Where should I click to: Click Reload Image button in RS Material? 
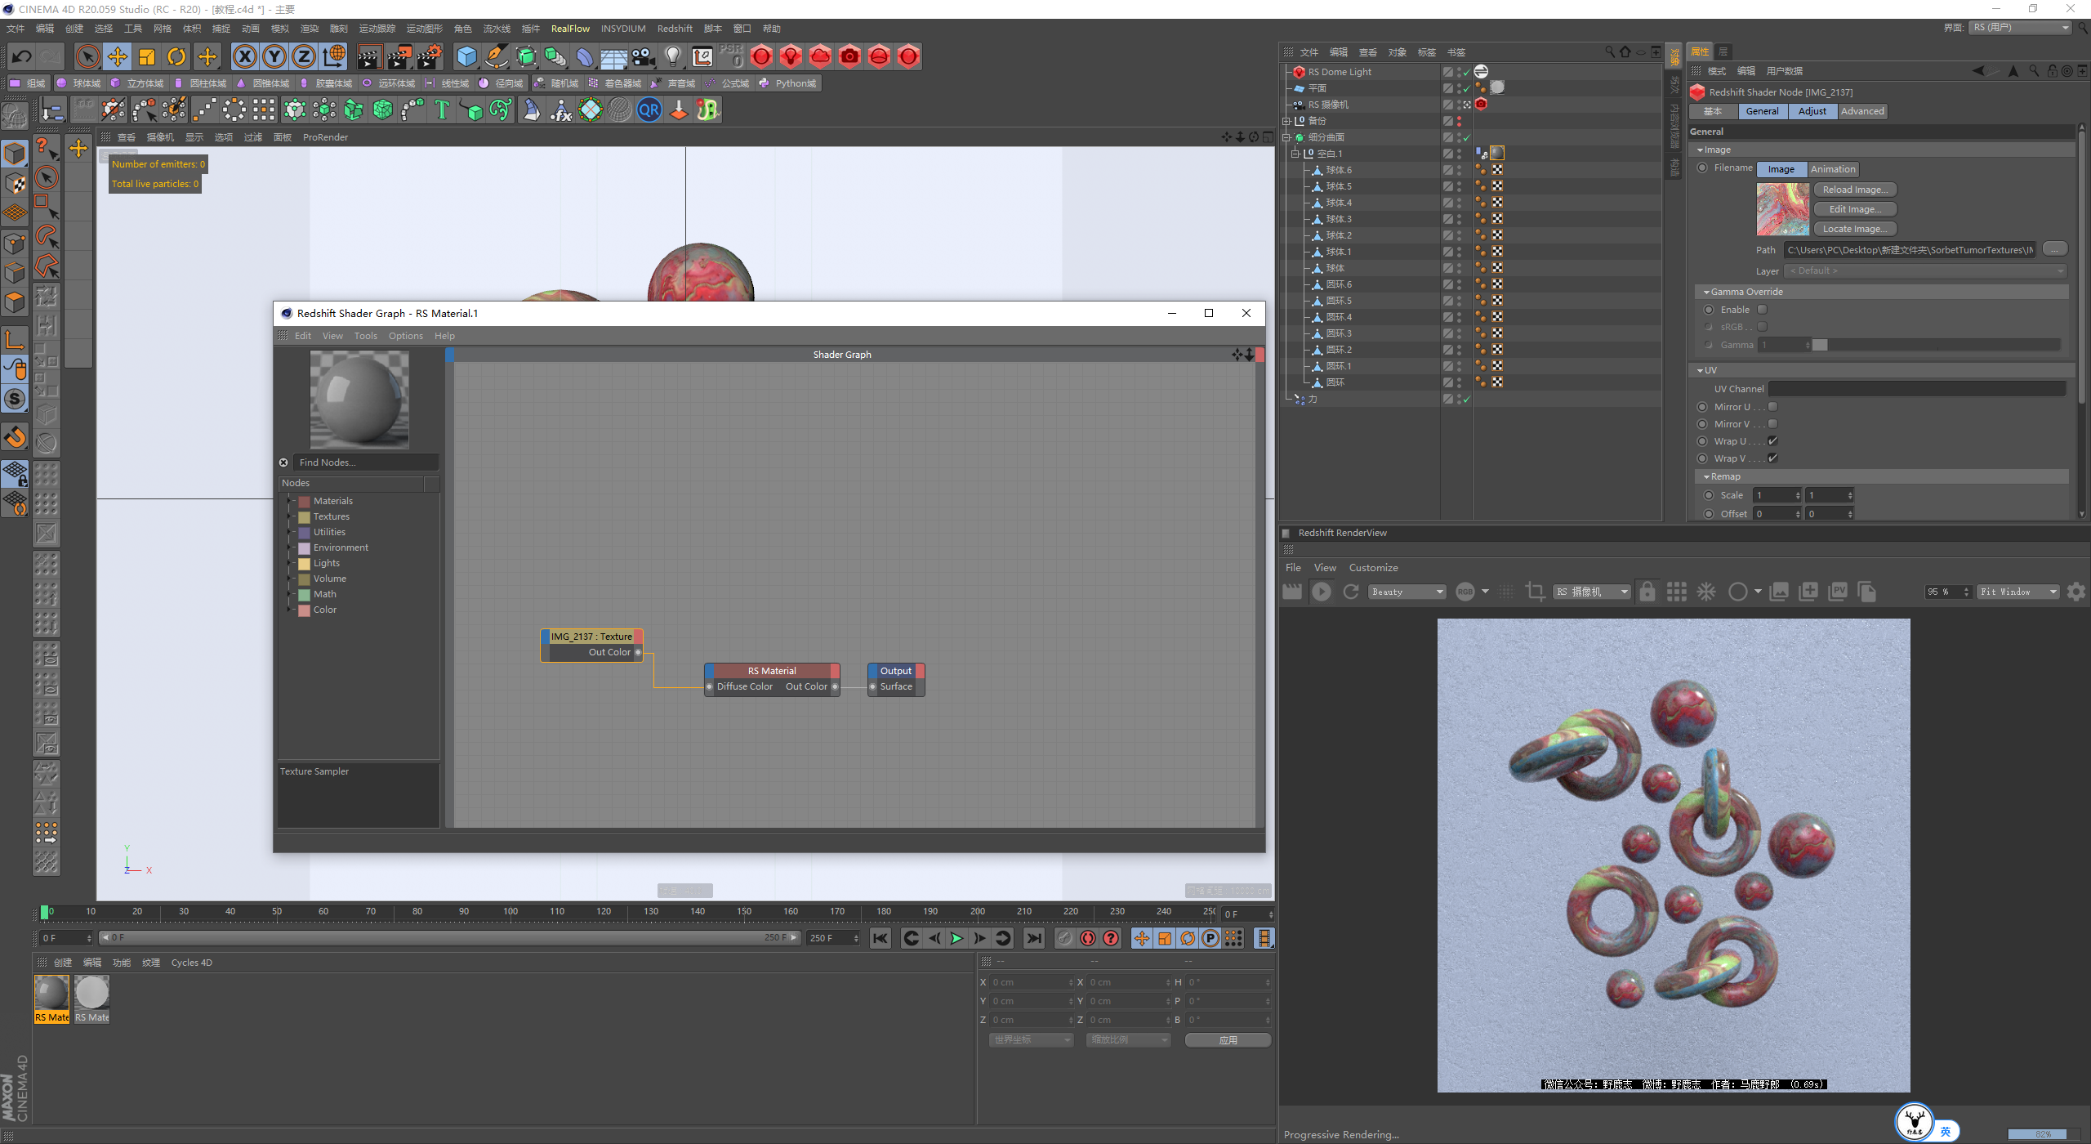[1853, 189]
